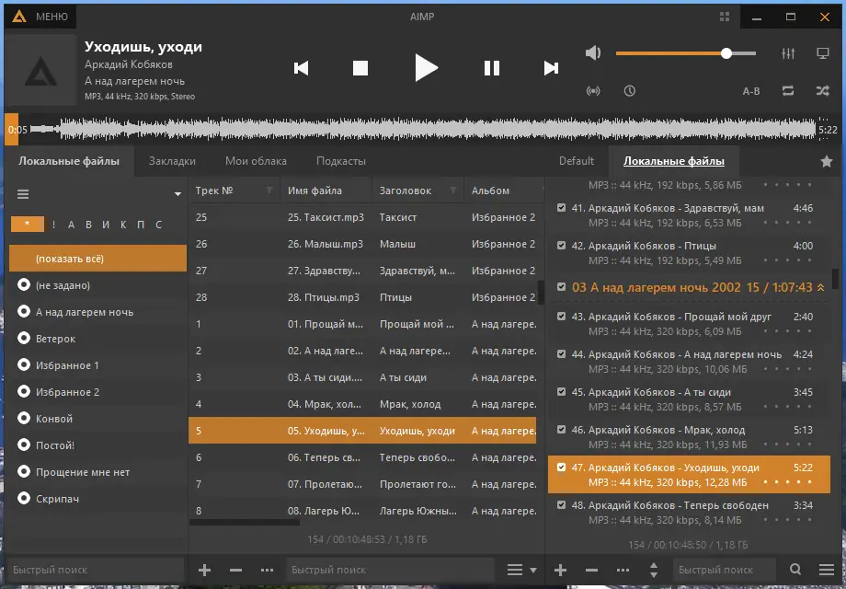Select the Конвой album
Screen dimensions: 846x589
[x=97, y=419]
